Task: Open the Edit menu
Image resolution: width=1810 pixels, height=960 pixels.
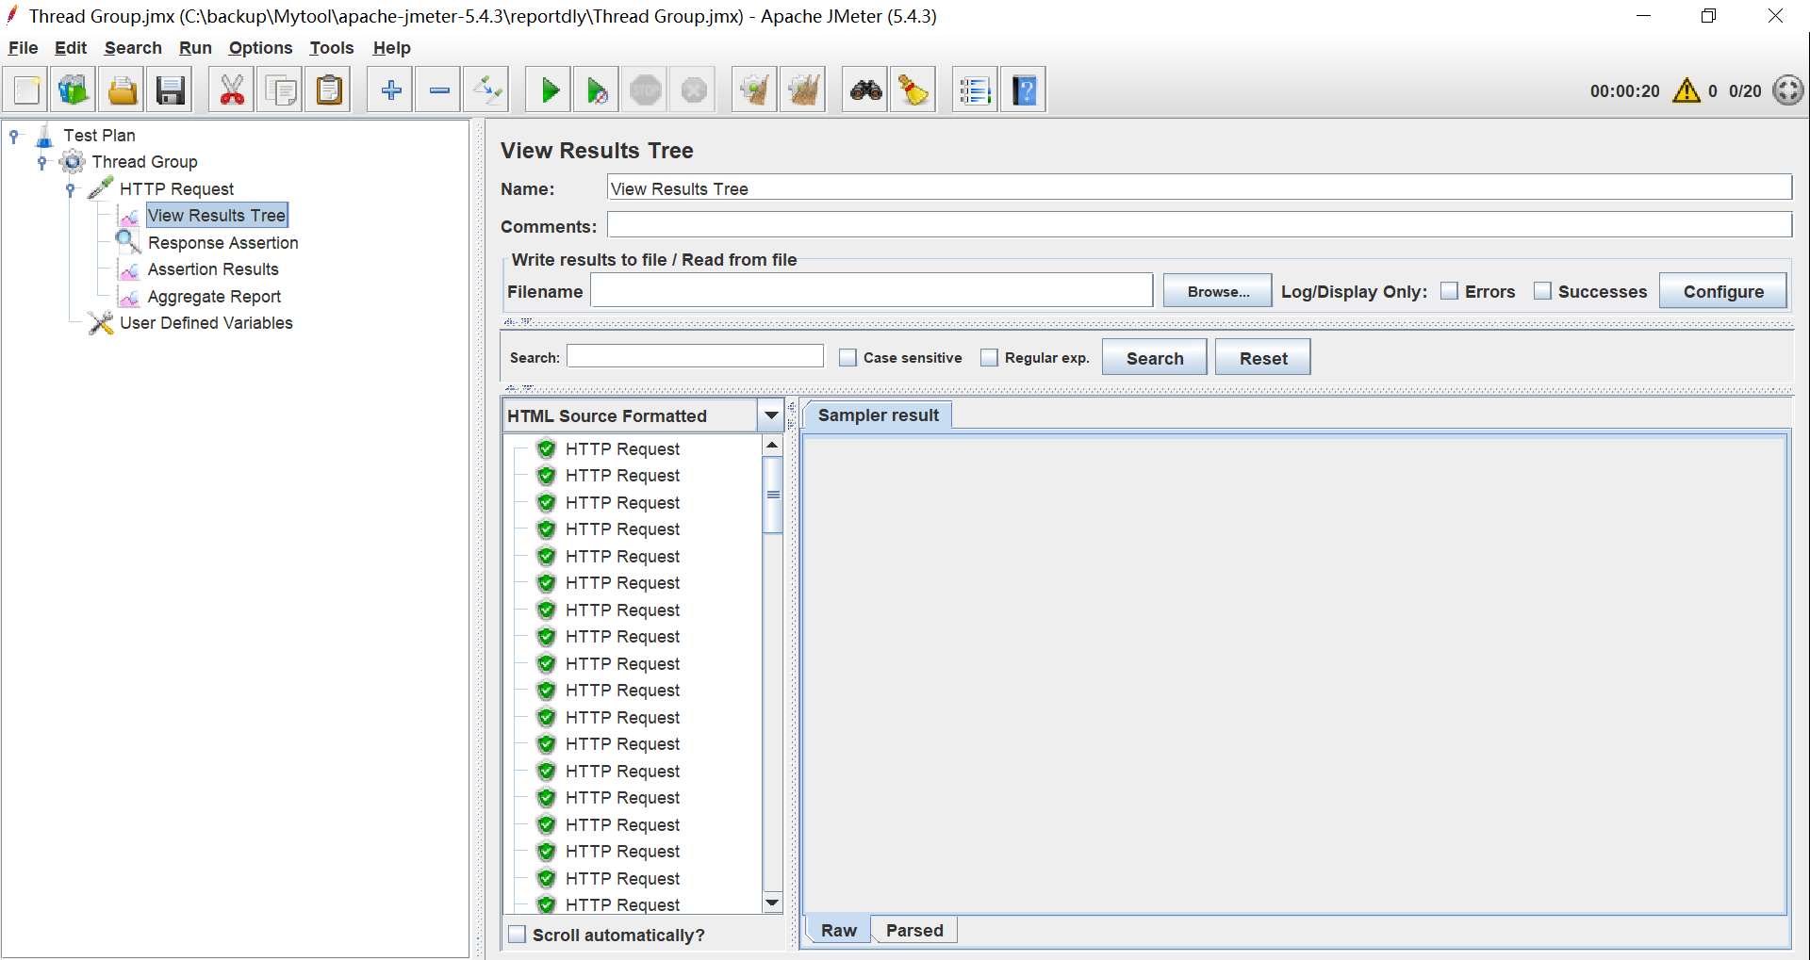Action: pos(71,48)
